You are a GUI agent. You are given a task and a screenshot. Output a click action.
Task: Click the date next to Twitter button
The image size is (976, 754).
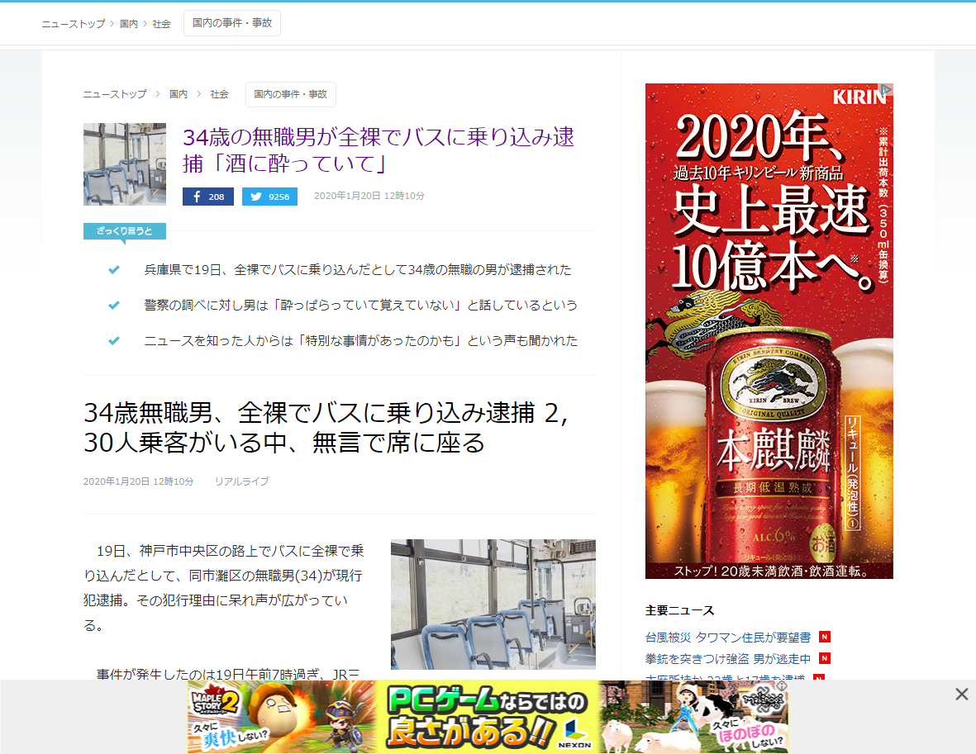coord(369,196)
